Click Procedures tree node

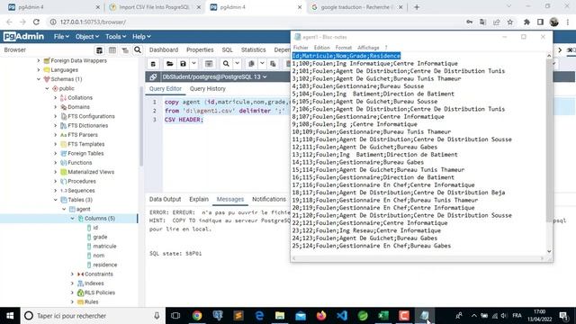click(x=82, y=181)
